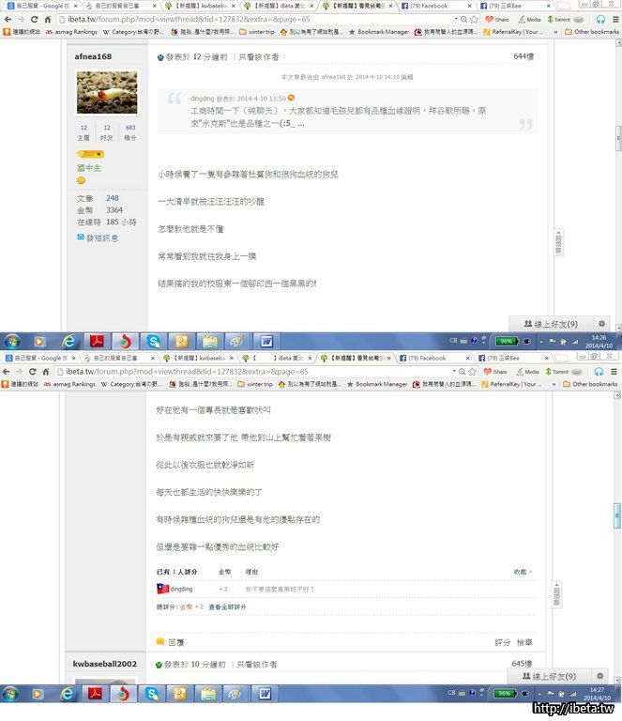622x721 pixels.
Task: Click 只看該作者 on afnea168's post
Action: (x=258, y=57)
